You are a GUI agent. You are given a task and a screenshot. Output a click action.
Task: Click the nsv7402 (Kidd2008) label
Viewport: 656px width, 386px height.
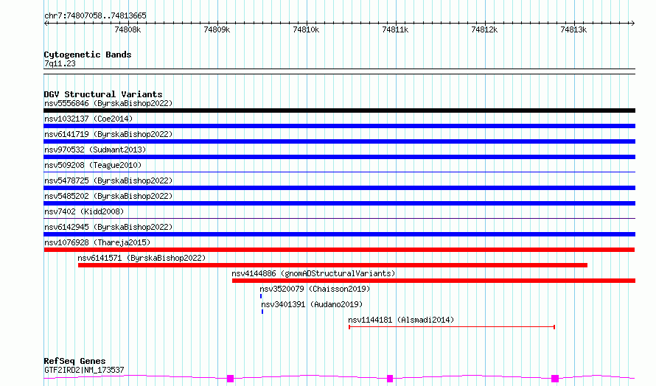pos(84,211)
